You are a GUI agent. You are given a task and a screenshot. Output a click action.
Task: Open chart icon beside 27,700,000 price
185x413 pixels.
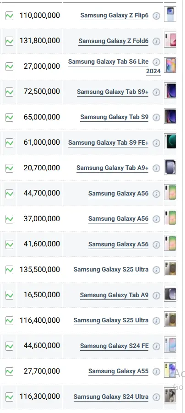(9, 371)
